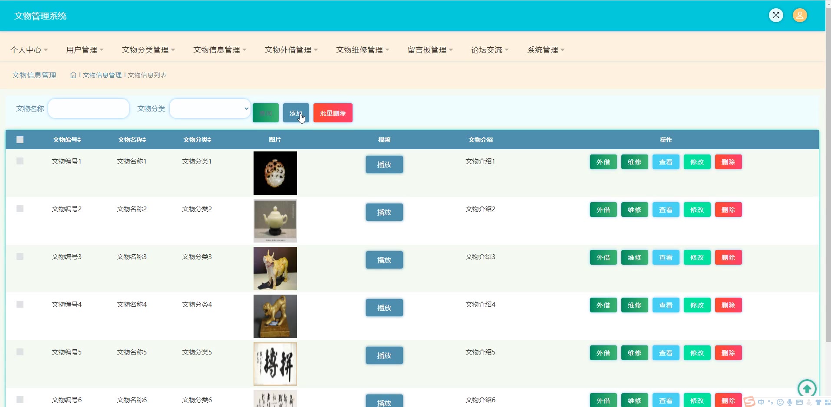This screenshot has width=831, height=407.
Task: Sort by 文物分类 column header
Action: click(x=197, y=140)
